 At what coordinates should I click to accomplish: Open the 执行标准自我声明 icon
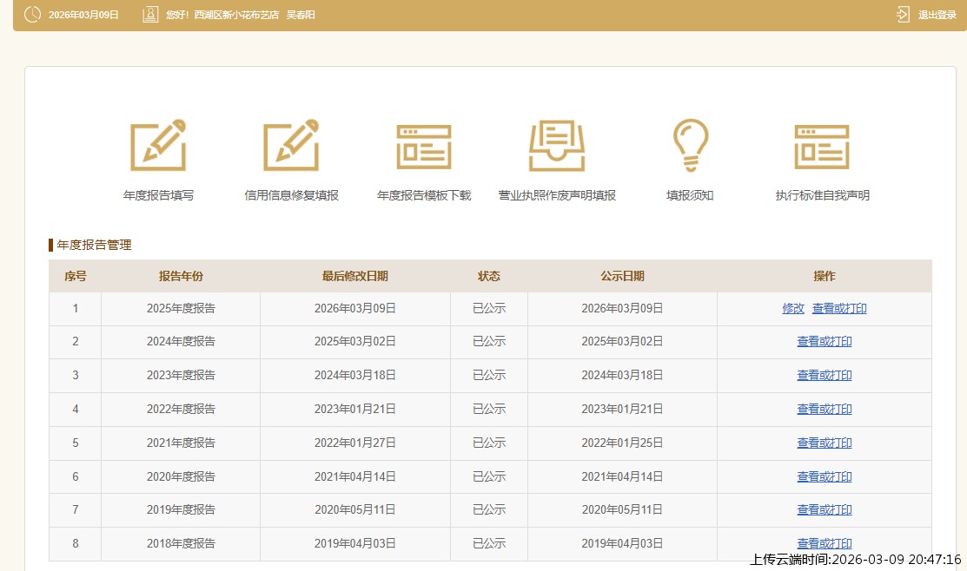click(x=822, y=145)
